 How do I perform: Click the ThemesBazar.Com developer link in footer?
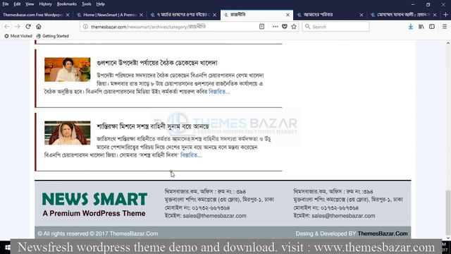pyautogui.click(x=383, y=234)
